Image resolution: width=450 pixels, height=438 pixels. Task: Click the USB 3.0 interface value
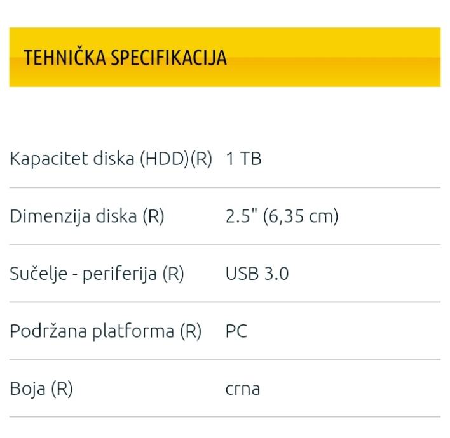[257, 274]
